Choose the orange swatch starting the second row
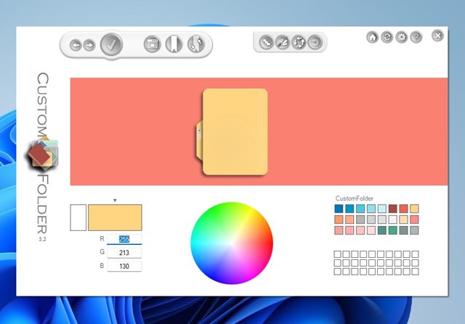Viewport: 465px width, 324px height. (x=339, y=219)
